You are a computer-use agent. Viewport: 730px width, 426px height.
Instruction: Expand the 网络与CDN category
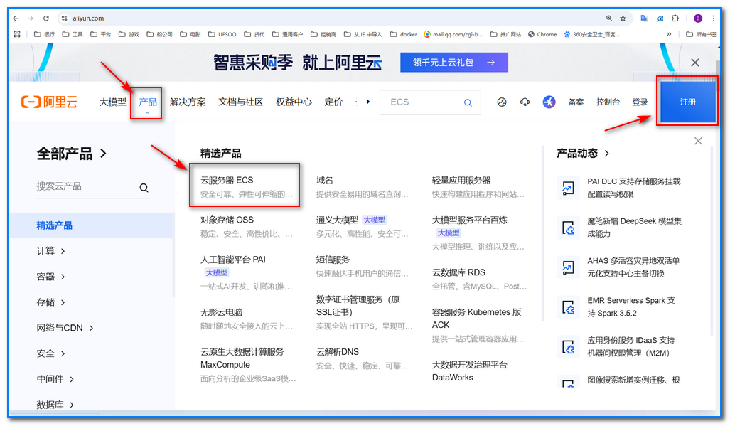pos(65,328)
